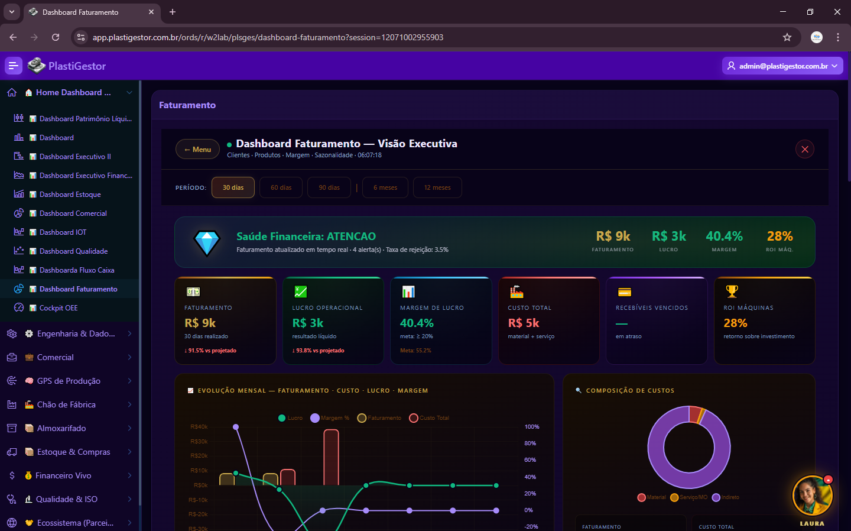Click briefcase icon for Comercial section
The height and width of the screenshot is (531, 851).
click(11, 357)
